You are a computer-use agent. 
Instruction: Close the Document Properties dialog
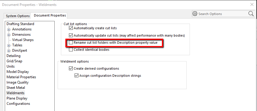tap(252, 4)
